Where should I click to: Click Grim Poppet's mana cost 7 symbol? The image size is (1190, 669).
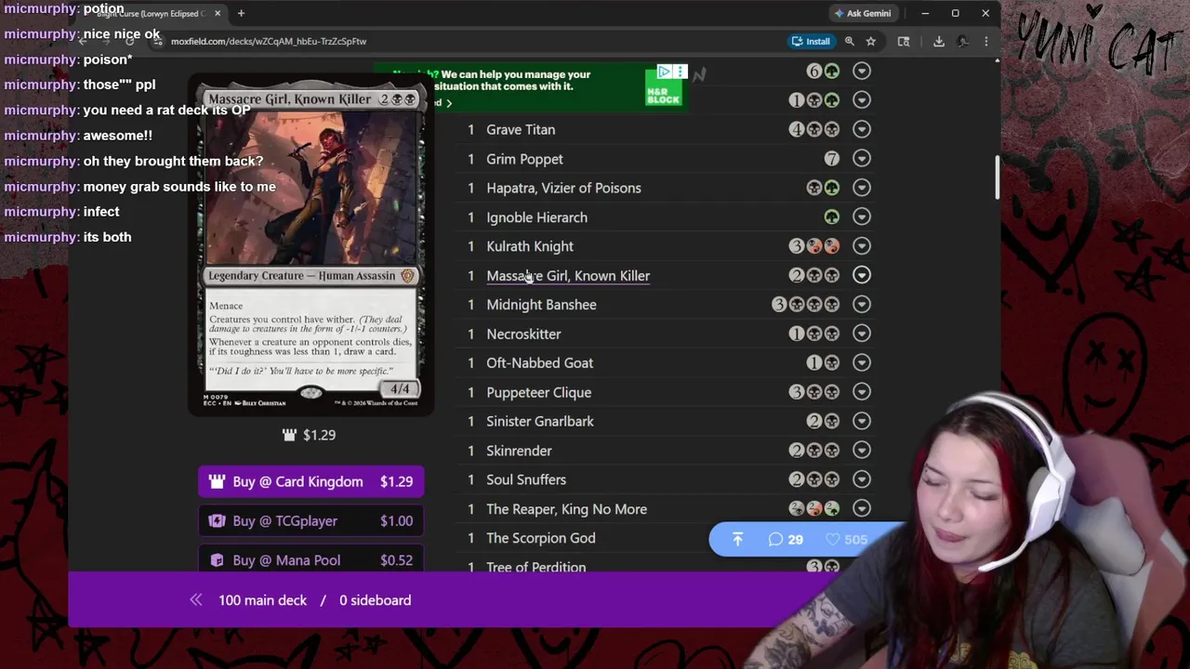[x=832, y=159]
